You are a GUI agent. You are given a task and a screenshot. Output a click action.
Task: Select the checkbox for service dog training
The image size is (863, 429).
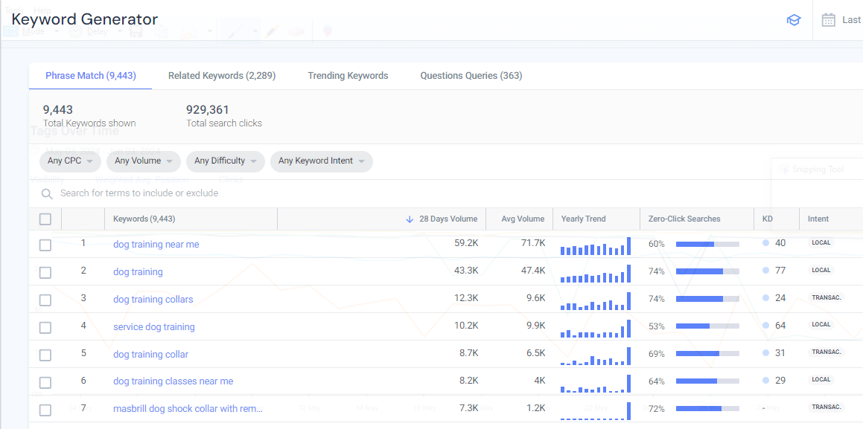click(x=45, y=327)
